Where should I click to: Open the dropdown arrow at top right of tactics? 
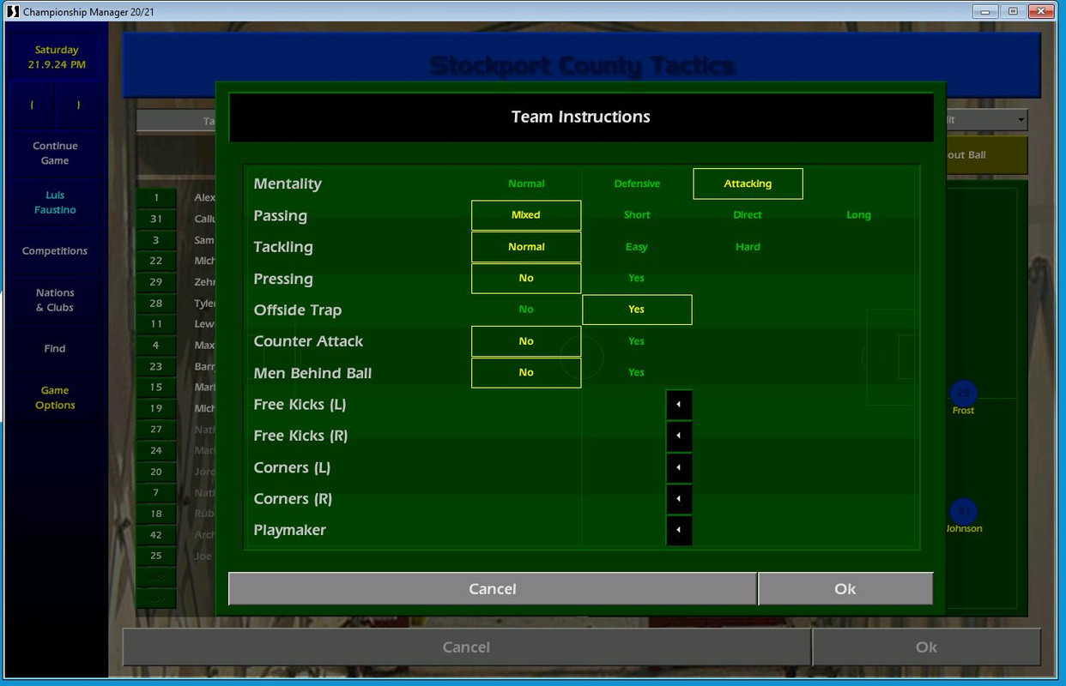point(1020,120)
